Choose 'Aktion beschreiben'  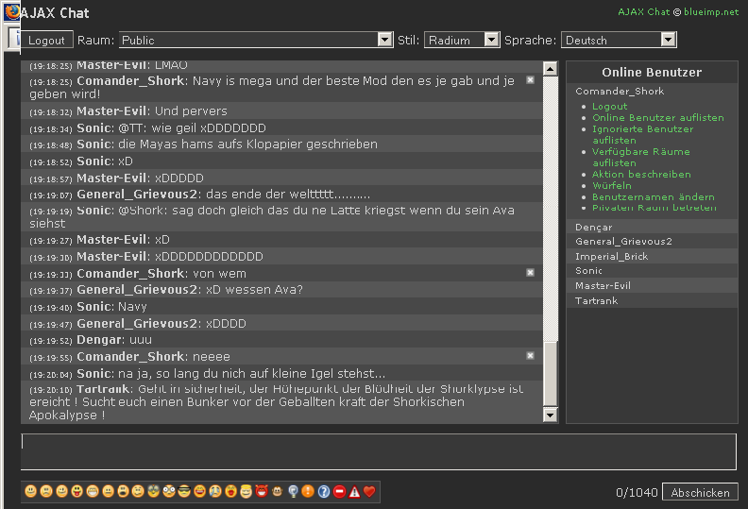click(641, 174)
